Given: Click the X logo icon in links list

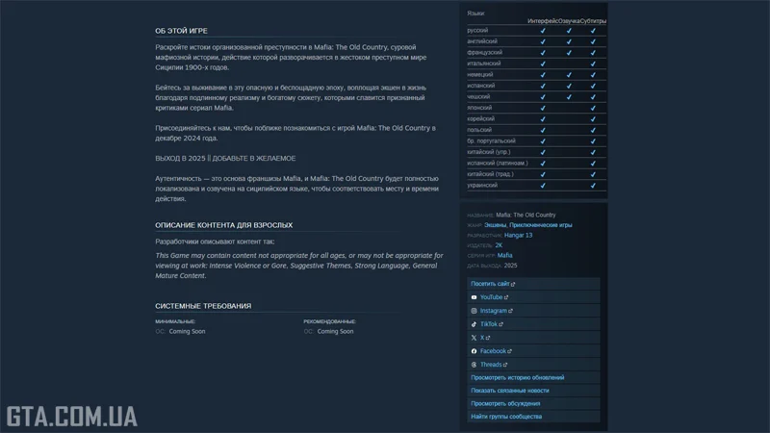Looking at the screenshot, I should (x=474, y=338).
